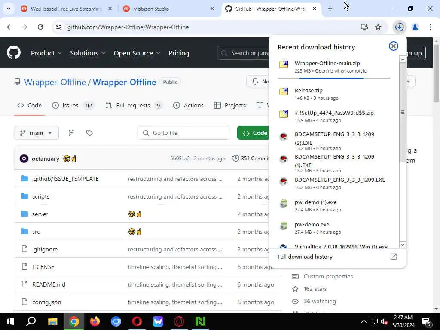Open the server folder icon

pyautogui.click(x=24, y=214)
